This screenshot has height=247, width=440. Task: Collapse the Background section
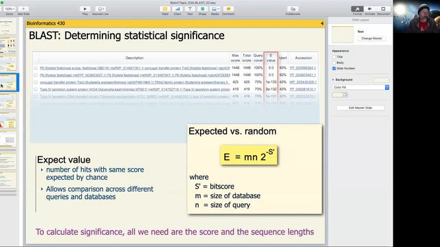pos(333,80)
